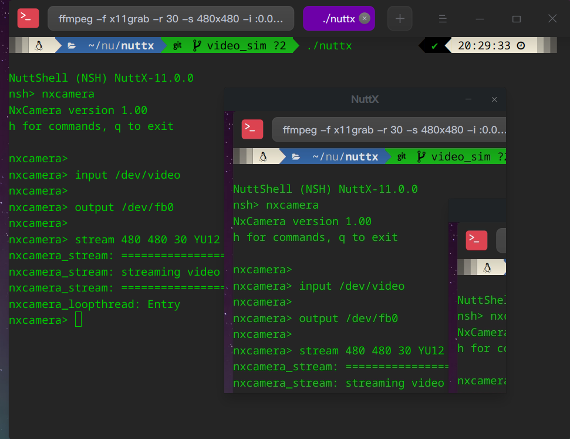Open a new terminal tab with the plus button
The image size is (570, 439).
click(x=400, y=19)
